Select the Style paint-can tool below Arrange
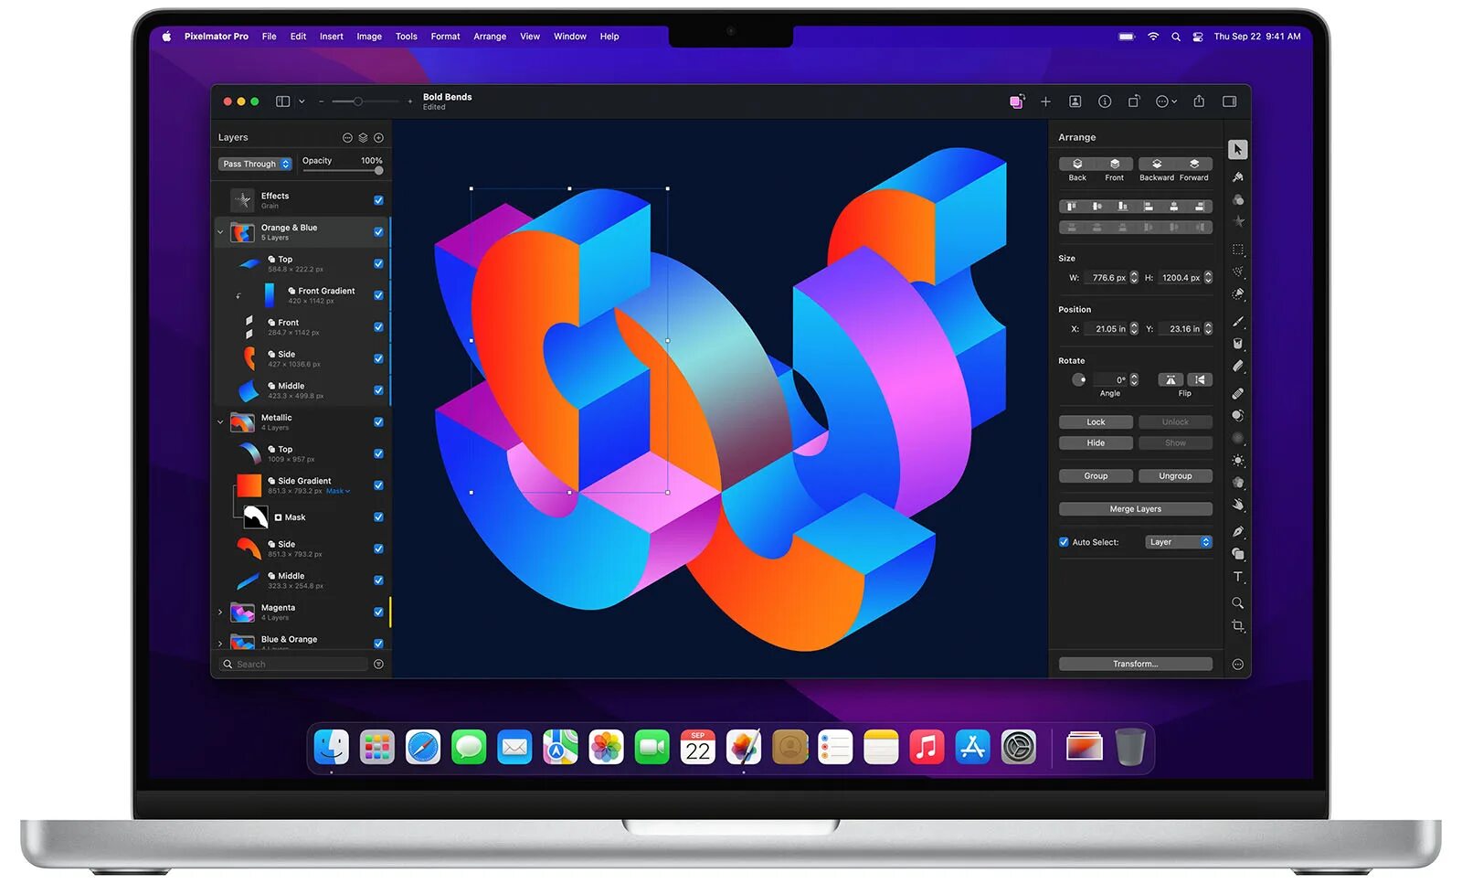 tap(1237, 176)
